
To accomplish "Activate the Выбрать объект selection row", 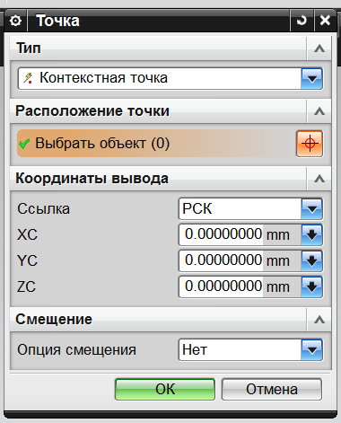I will coord(155,144).
